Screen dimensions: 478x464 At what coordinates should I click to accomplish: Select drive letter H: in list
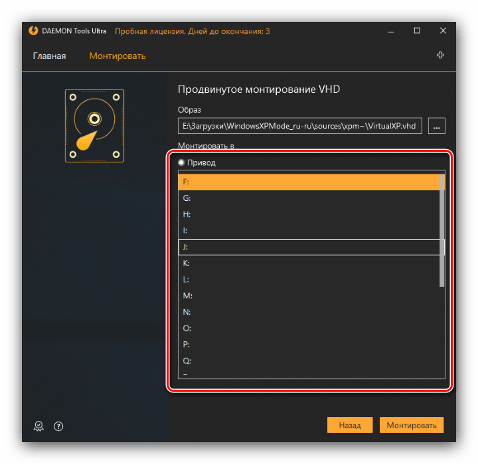309,215
